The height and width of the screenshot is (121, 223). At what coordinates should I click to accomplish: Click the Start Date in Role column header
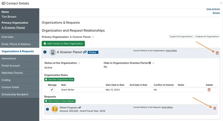click(115, 85)
